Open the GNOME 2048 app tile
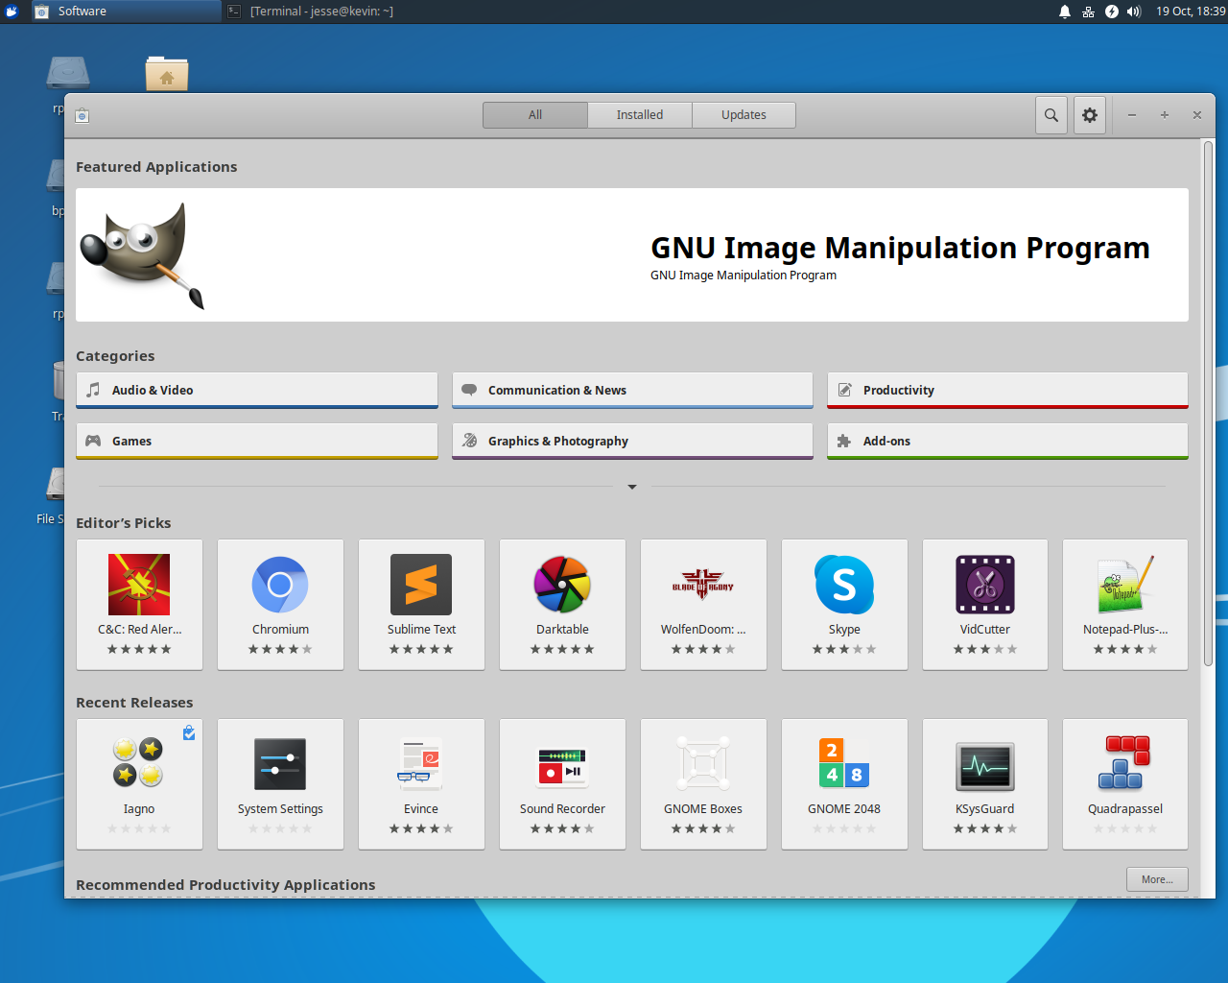This screenshot has height=983, width=1228. pyautogui.click(x=844, y=783)
